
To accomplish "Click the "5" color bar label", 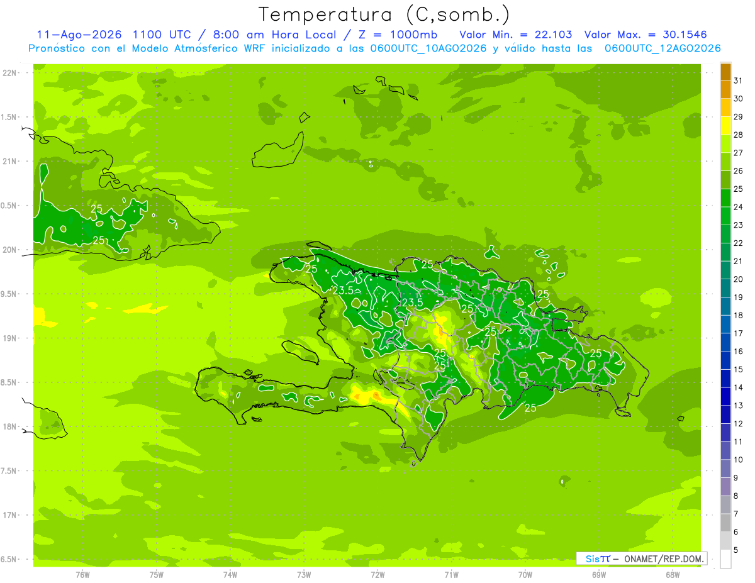I will [736, 550].
